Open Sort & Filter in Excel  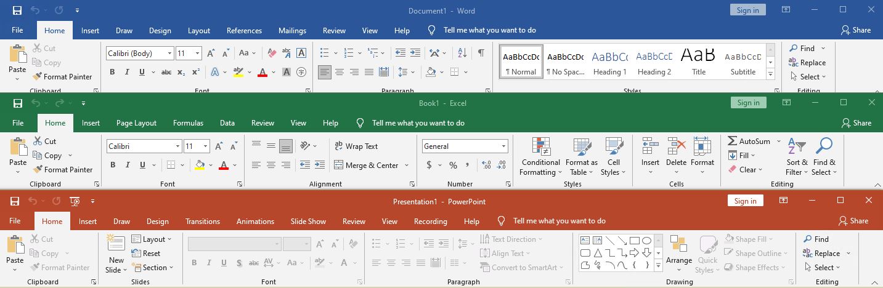[796, 158]
